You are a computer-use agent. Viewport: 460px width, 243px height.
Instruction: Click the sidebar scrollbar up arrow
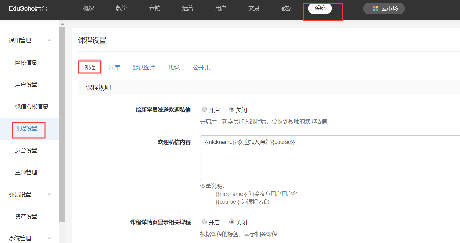[x=62, y=24]
